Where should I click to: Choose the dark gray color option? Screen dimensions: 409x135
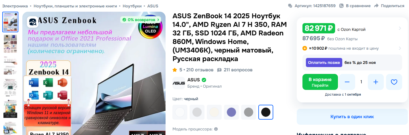click(249, 112)
